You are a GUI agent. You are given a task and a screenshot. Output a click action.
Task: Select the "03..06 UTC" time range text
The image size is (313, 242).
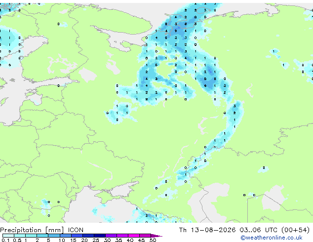tap(258, 230)
